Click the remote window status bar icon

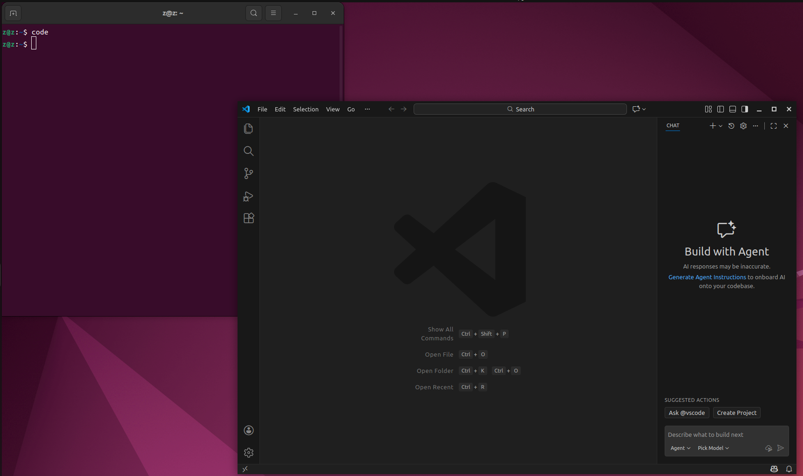tap(245, 469)
